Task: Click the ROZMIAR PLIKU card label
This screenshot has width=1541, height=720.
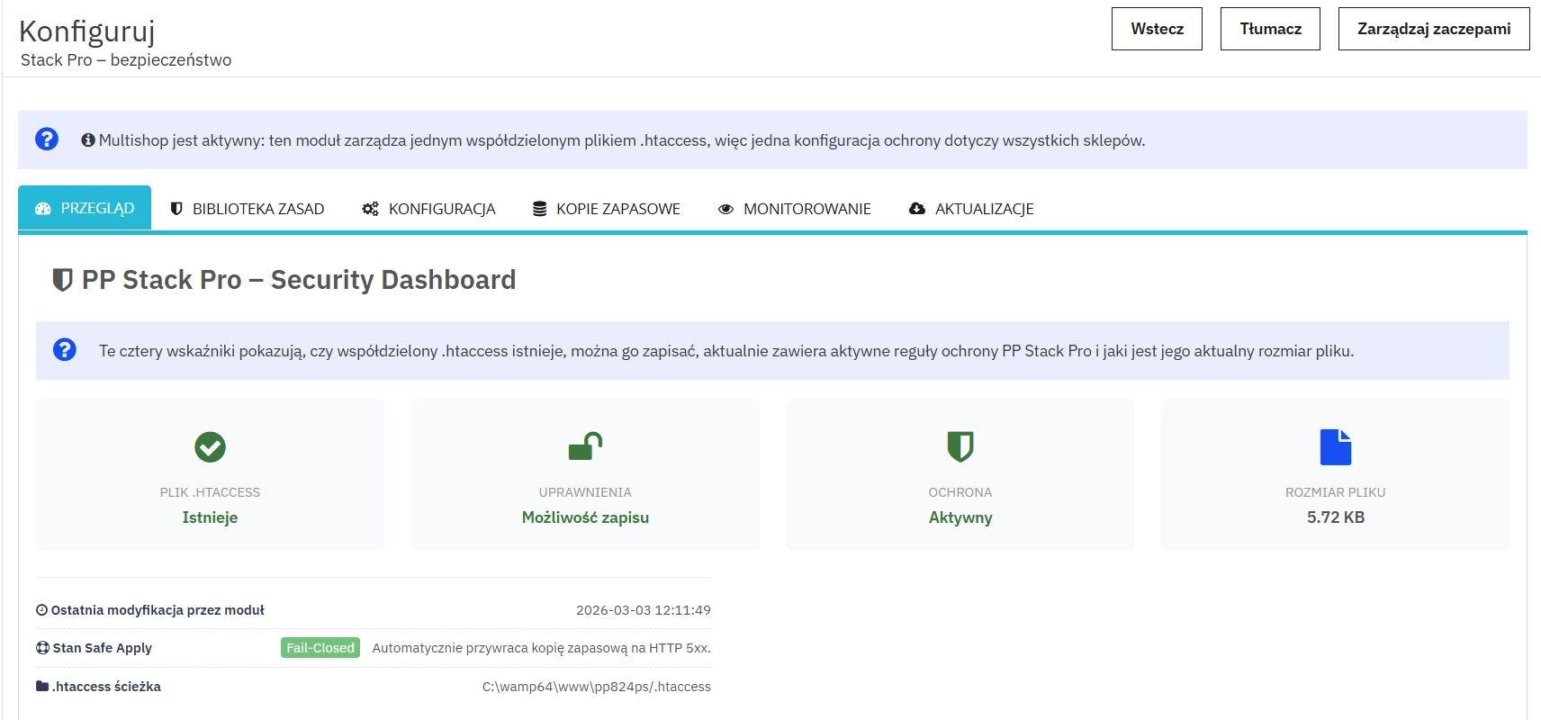Action: 1336,492
